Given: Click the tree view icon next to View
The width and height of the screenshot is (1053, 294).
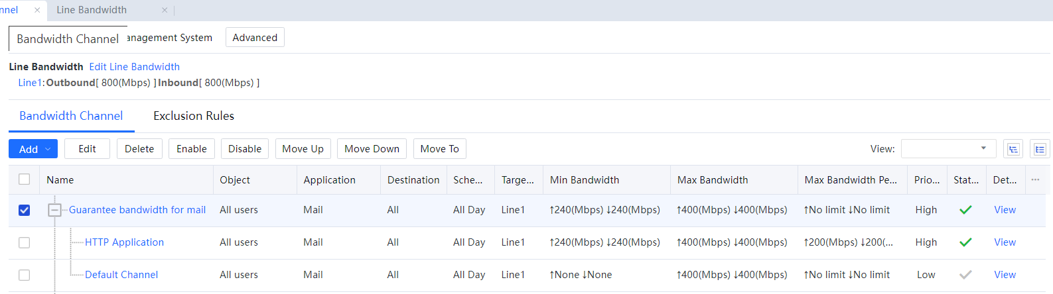Looking at the screenshot, I should tap(1013, 149).
